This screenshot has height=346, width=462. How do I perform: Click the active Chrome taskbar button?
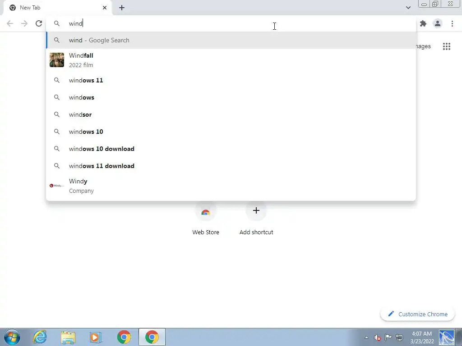click(x=152, y=337)
